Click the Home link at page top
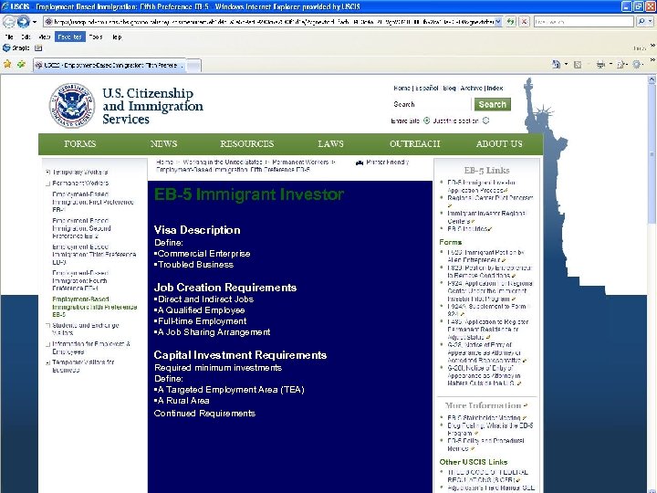The width and height of the screenshot is (657, 493). (401, 88)
